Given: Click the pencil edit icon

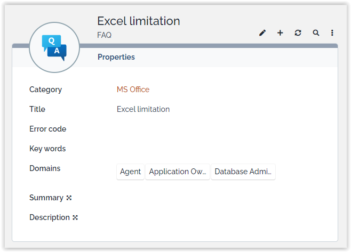Looking at the screenshot, I should [262, 33].
